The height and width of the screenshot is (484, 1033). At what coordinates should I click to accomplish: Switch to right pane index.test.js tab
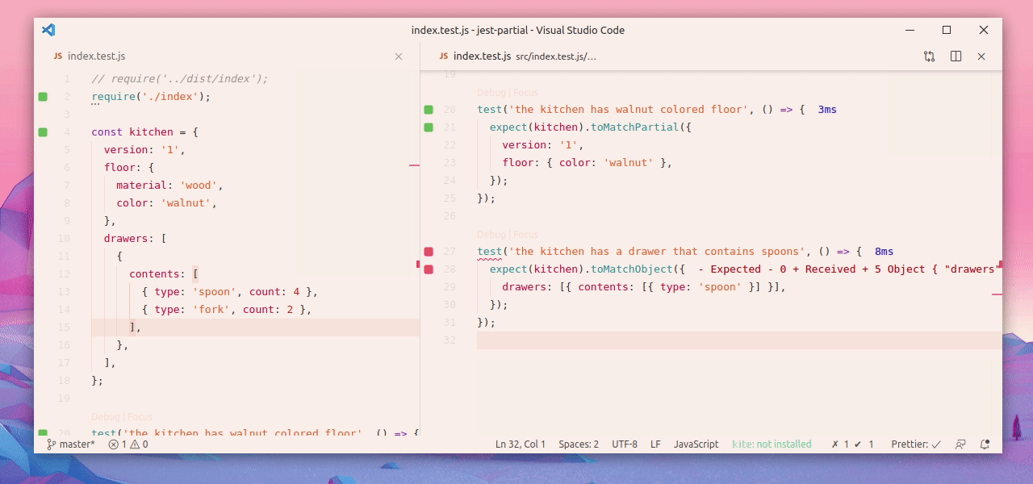pos(482,56)
